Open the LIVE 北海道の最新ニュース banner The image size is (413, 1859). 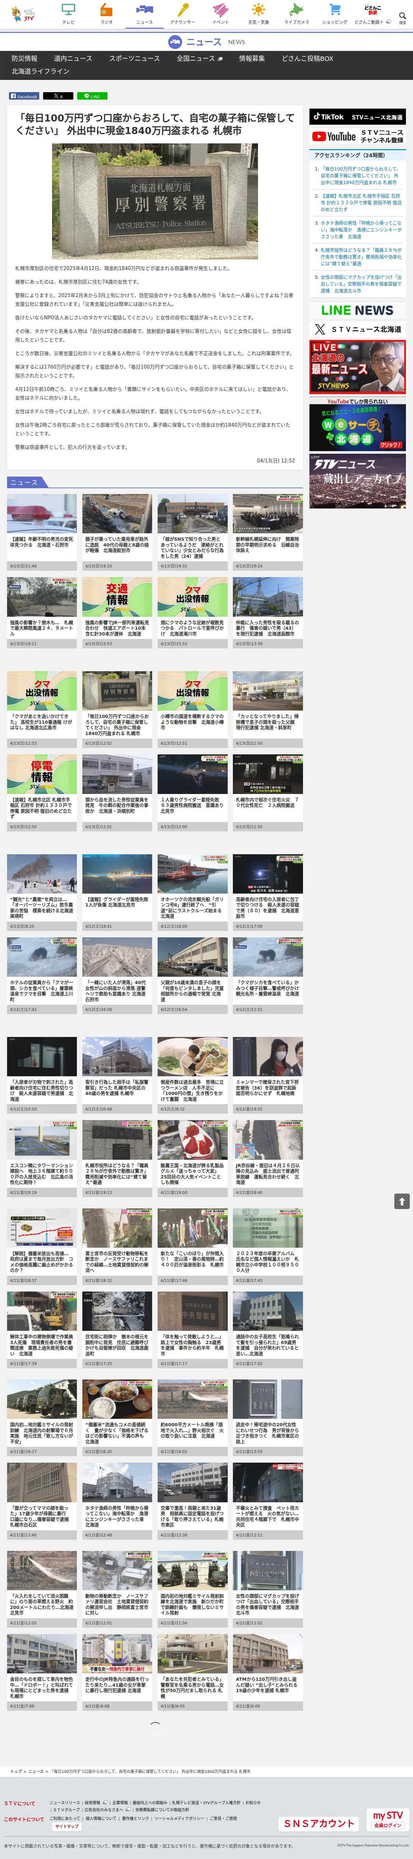point(357,368)
